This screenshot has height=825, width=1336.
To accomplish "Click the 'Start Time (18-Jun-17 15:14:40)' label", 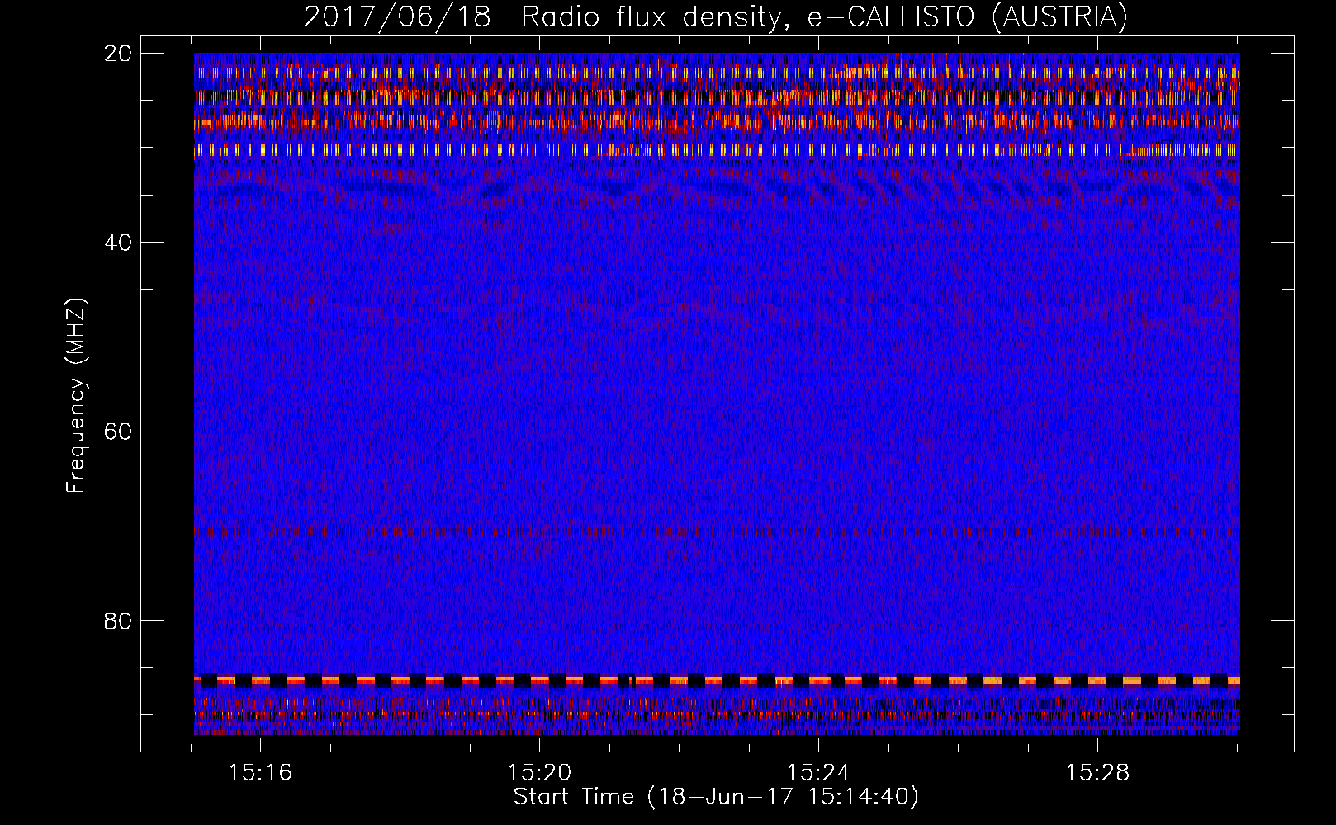I will pos(716,797).
